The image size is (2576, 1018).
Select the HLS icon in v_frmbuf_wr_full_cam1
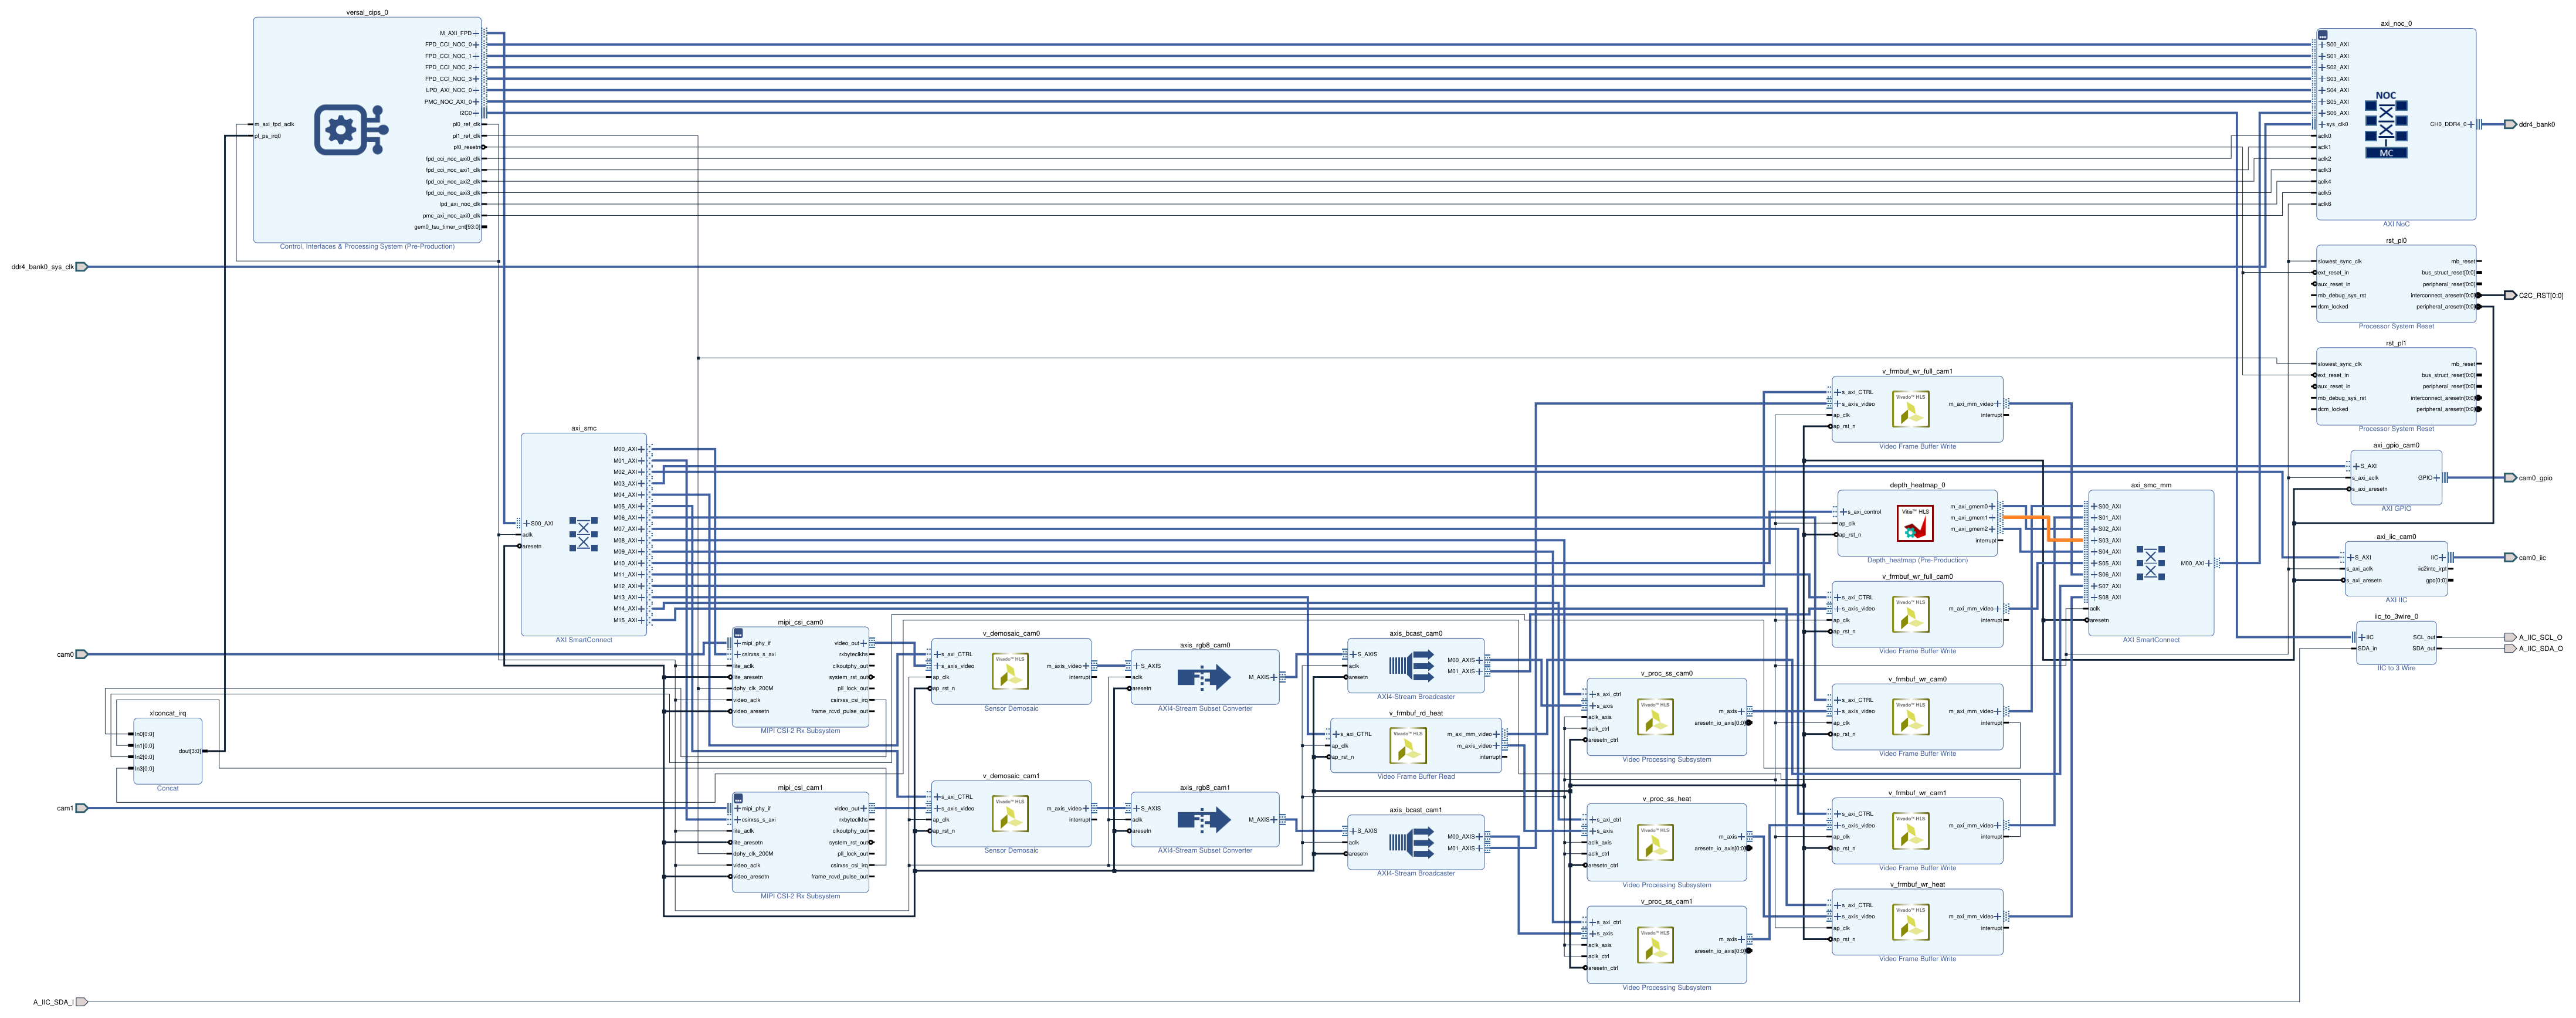click(1910, 409)
